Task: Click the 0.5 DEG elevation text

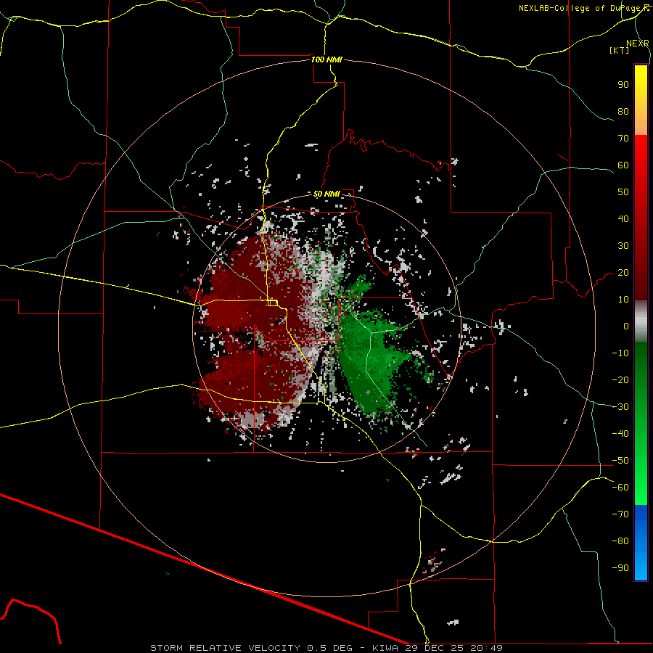Action: click(x=330, y=648)
